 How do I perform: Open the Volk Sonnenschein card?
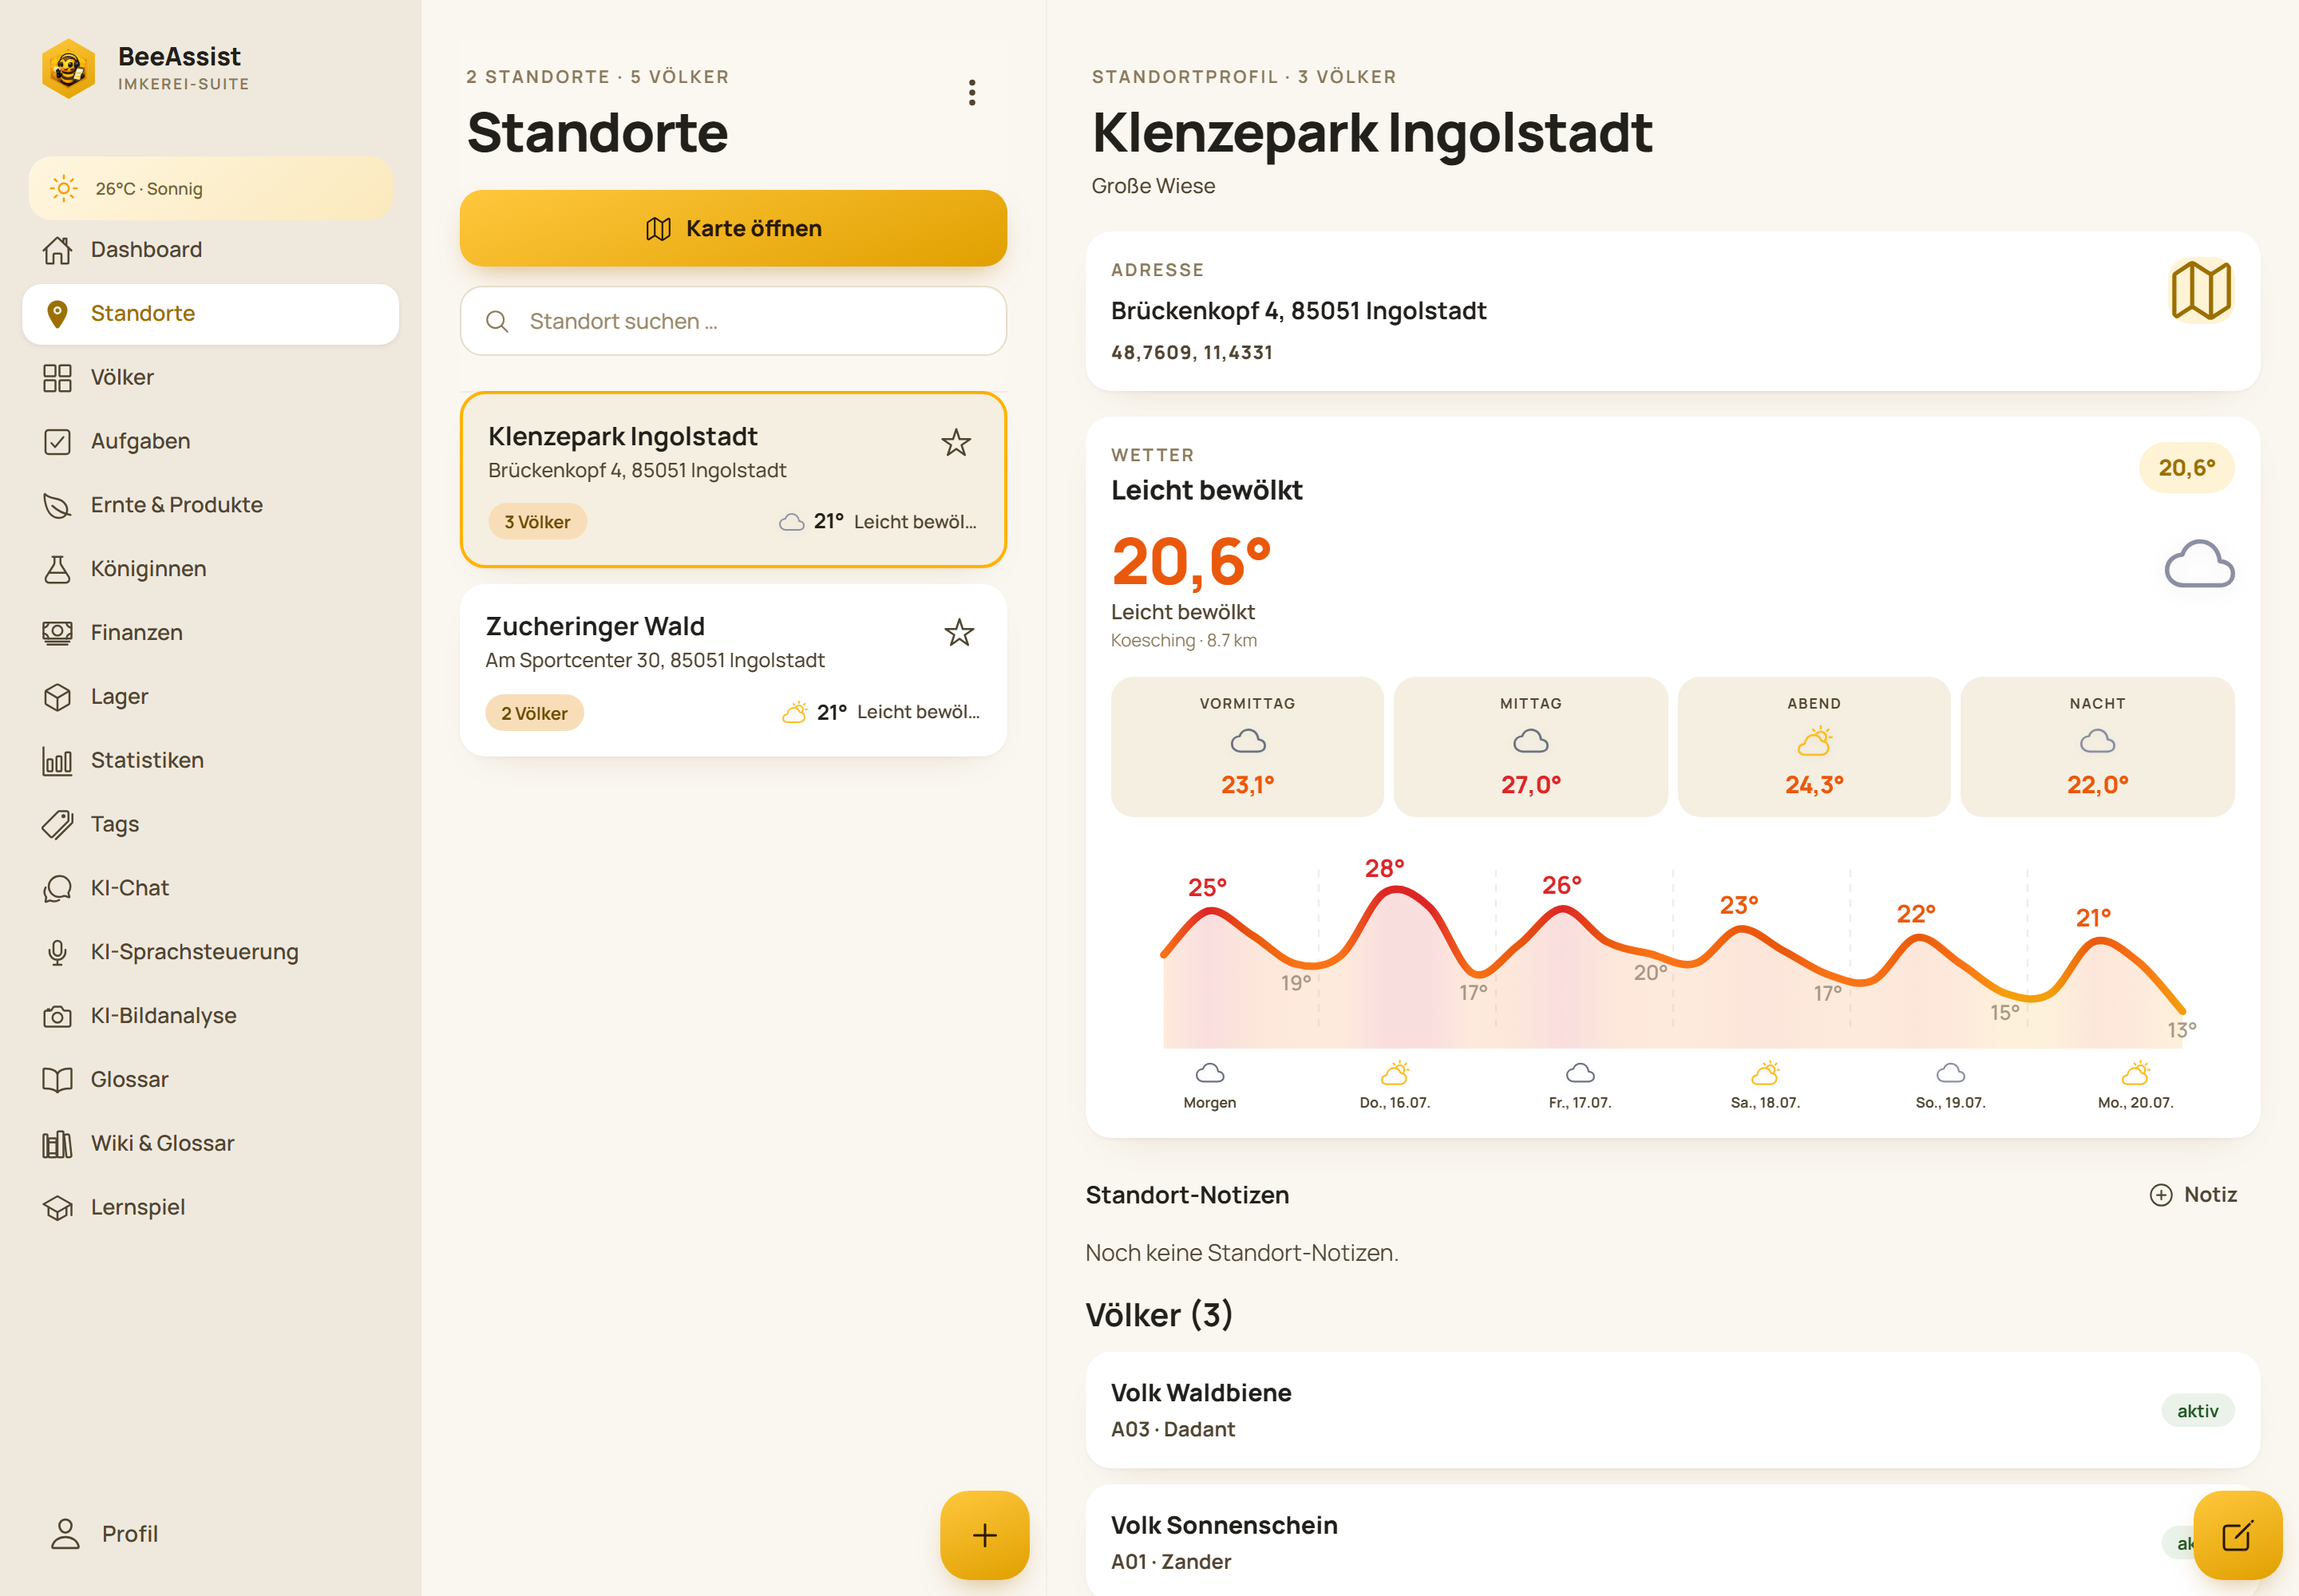click(1672, 1541)
